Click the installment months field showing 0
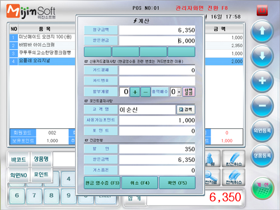Viewport: 280px width, 210px height. click(x=124, y=92)
